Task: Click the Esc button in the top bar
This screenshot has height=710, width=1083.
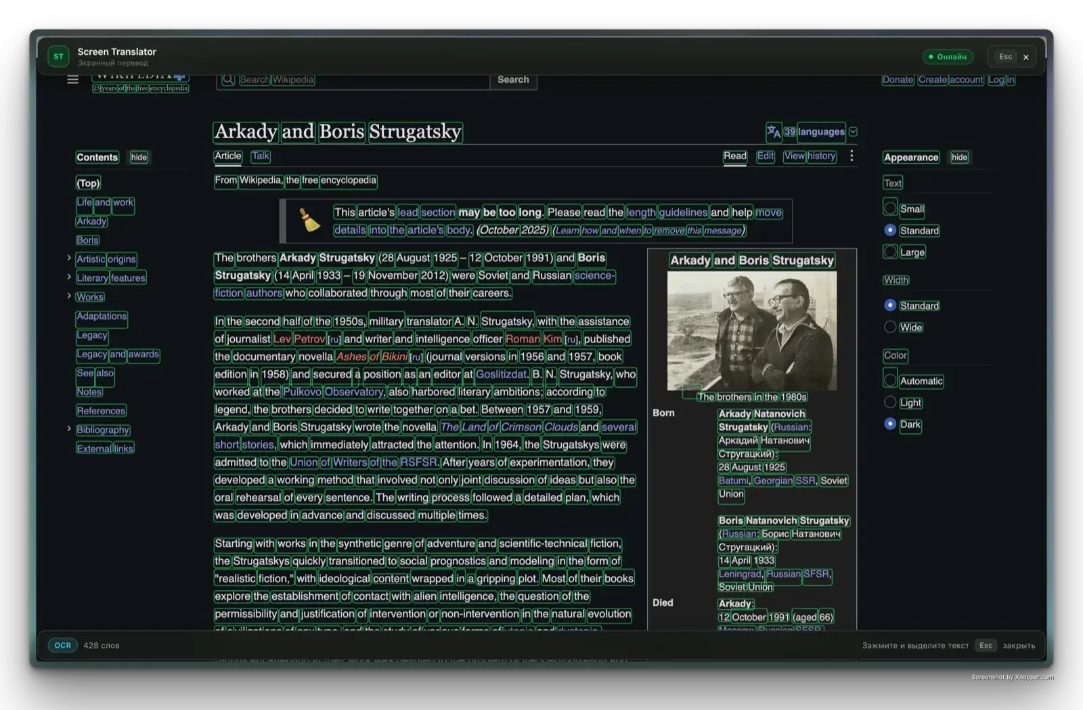Action: pos(1005,57)
